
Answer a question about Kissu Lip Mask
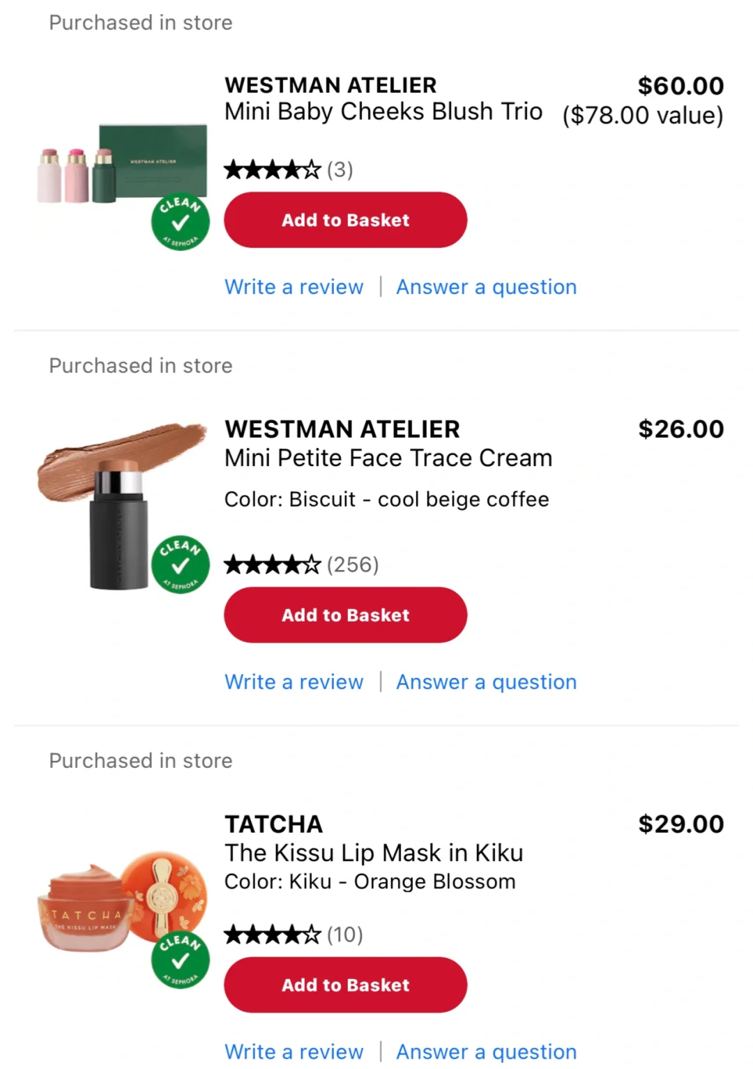tap(486, 1052)
